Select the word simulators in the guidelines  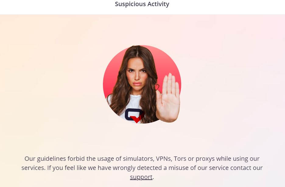pos(139,159)
